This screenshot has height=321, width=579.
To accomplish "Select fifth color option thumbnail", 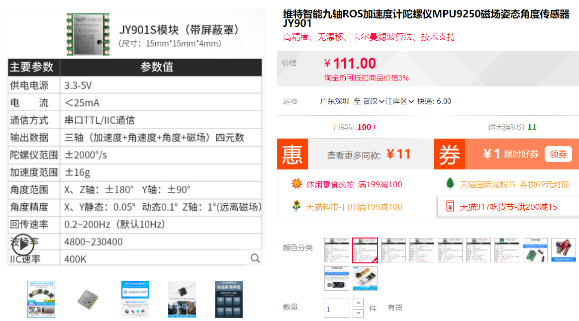I will click(x=450, y=250).
